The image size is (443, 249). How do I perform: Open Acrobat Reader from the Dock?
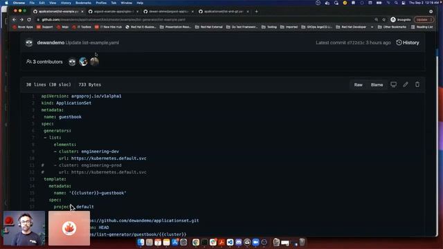click(x=221, y=242)
